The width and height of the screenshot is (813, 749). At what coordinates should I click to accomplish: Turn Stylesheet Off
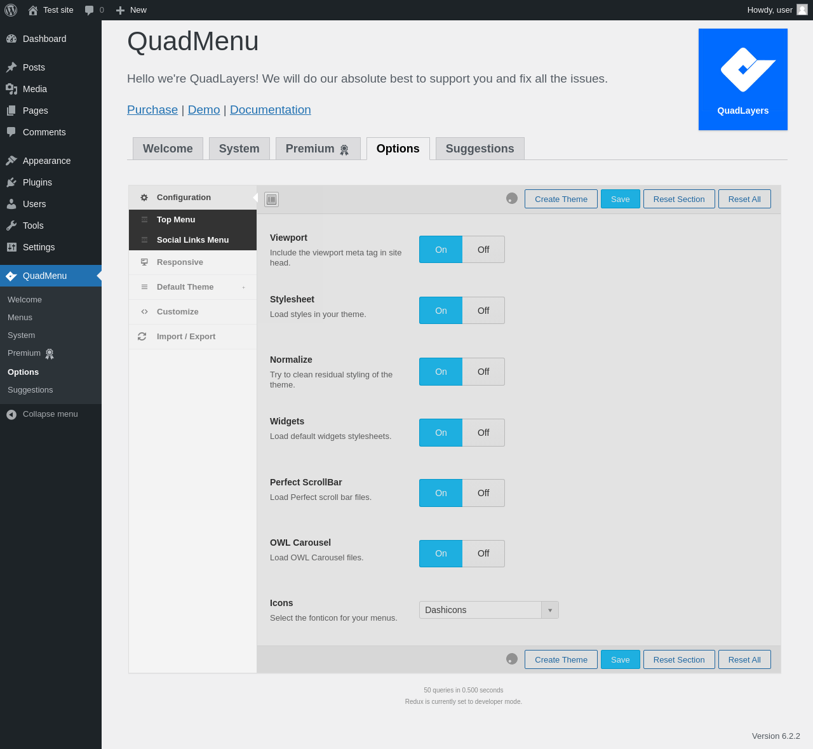pyautogui.click(x=483, y=311)
